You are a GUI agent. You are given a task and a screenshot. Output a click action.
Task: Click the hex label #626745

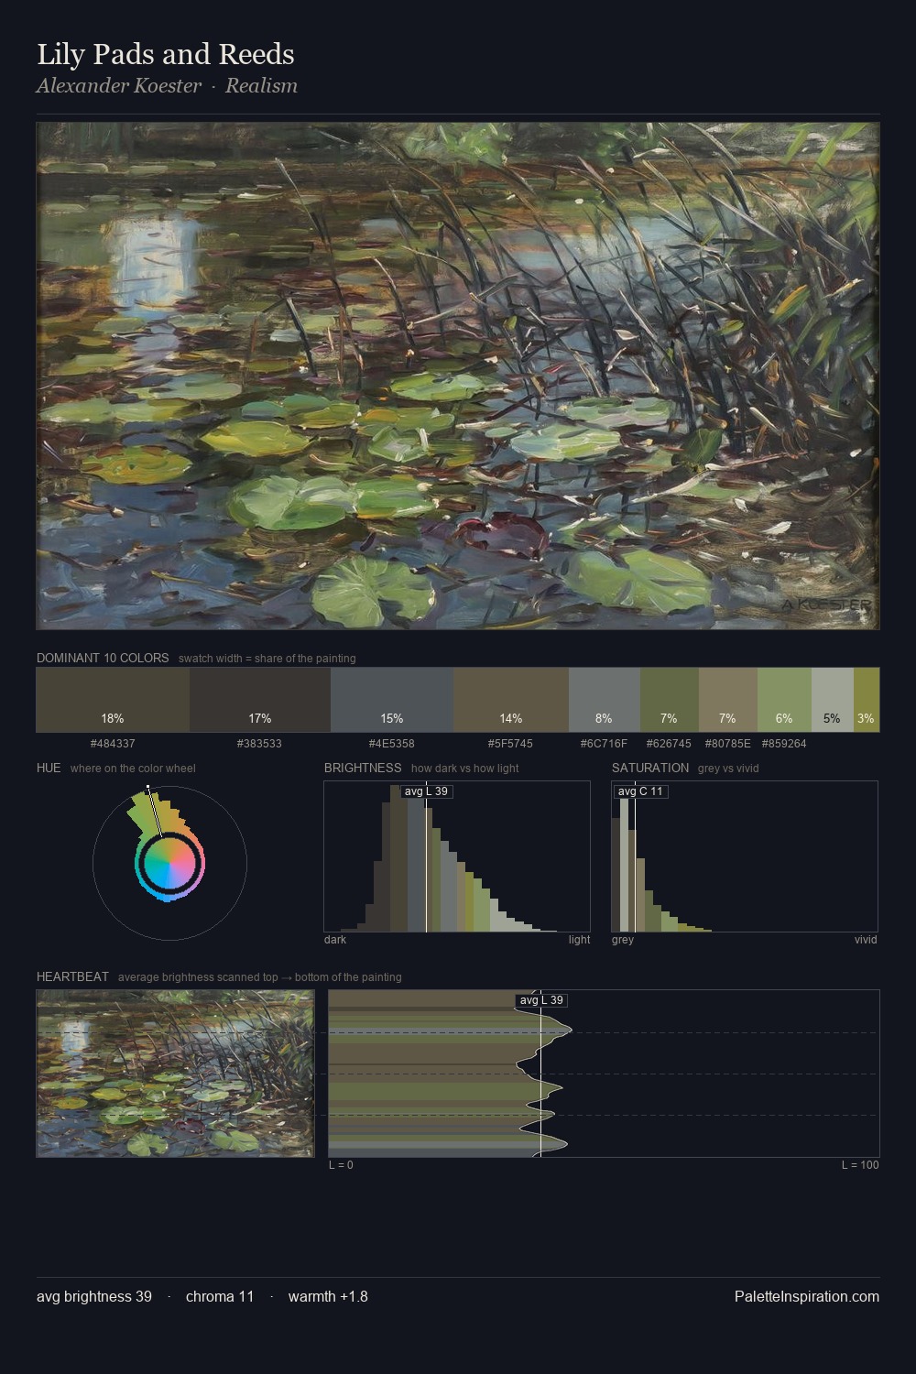click(669, 744)
